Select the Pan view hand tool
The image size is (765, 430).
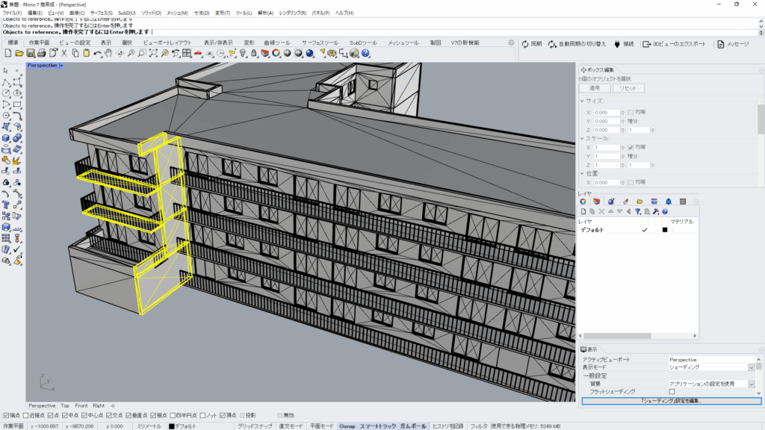click(x=108, y=54)
